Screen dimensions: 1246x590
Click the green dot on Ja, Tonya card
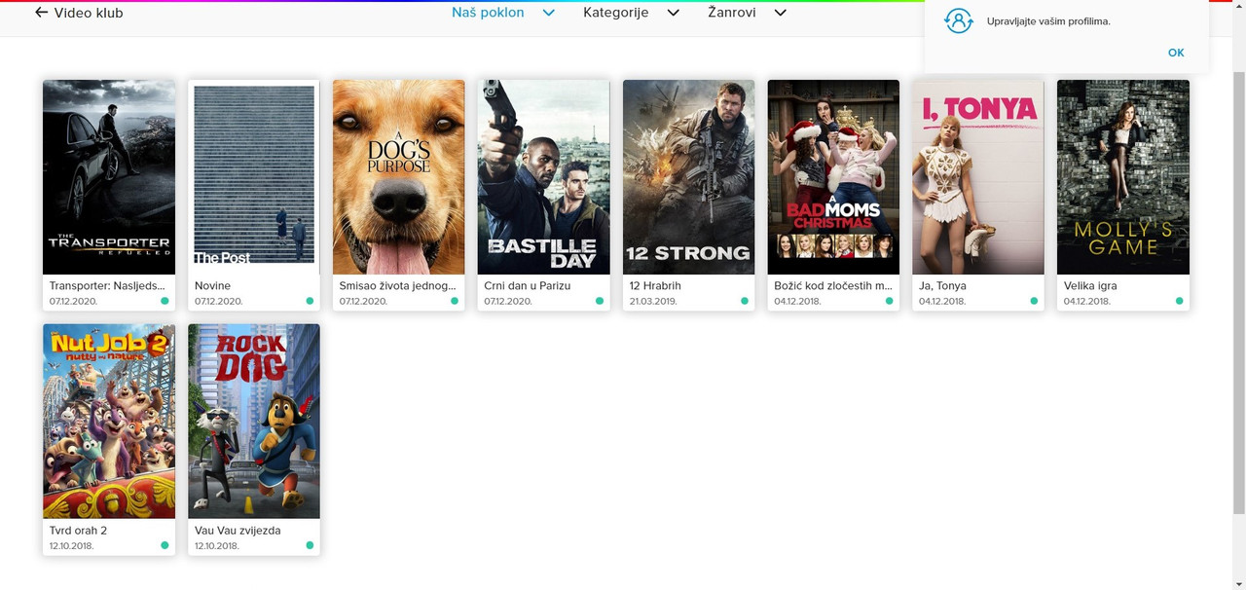click(1034, 301)
